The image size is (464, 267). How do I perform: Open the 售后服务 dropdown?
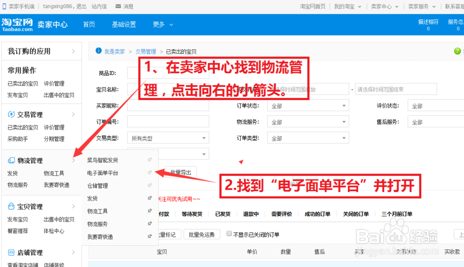click(436, 122)
